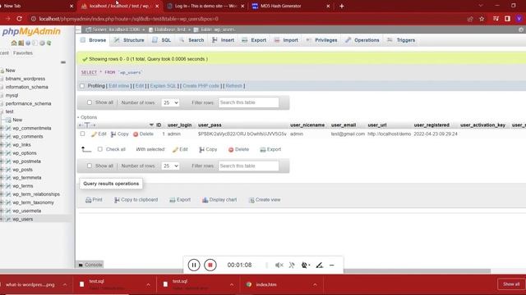The image size is (526, 295).
Task: Click Print in query results operations
Action: click(x=94, y=200)
